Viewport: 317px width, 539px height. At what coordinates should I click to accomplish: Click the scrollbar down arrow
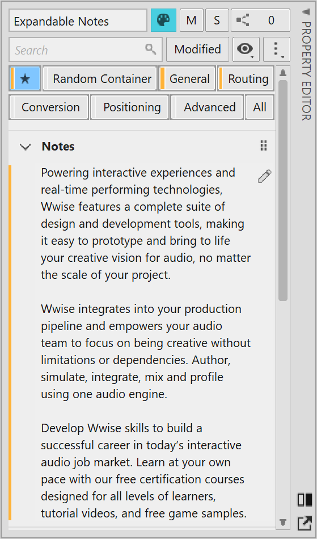tap(283, 523)
